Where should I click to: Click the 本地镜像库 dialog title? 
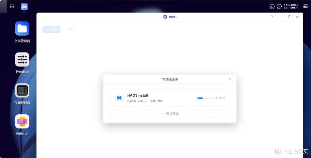(x=170, y=79)
